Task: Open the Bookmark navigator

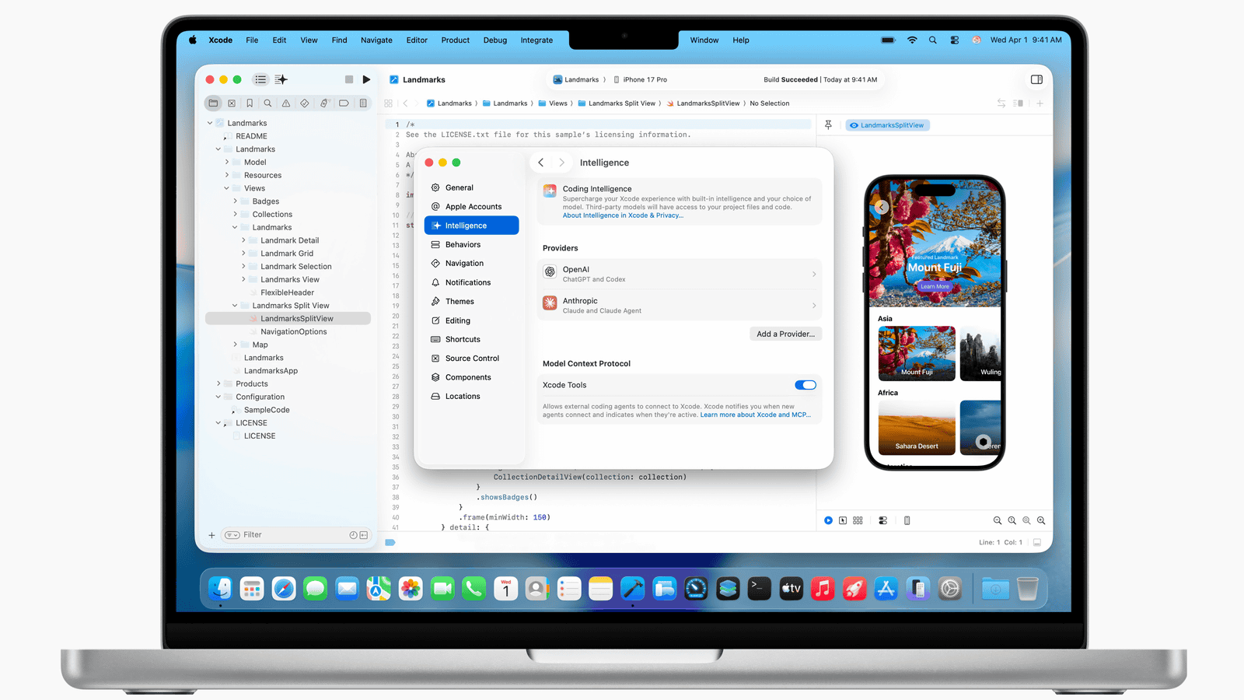Action: [250, 103]
